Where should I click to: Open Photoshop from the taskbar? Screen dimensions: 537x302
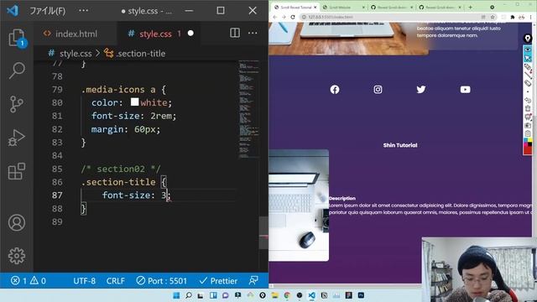361,295
